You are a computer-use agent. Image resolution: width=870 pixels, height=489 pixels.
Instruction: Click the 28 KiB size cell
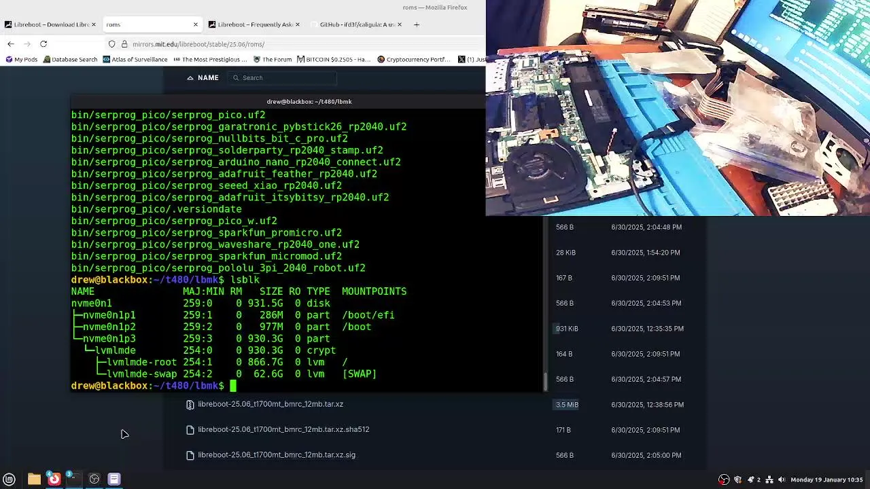(565, 253)
